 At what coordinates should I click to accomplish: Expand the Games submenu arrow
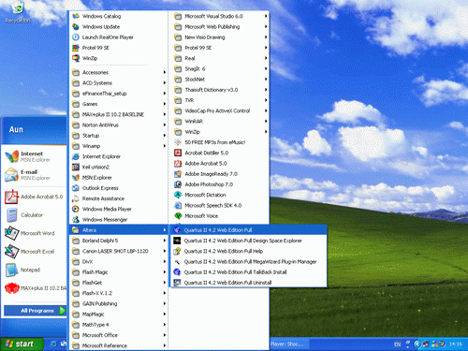click(165, 104)
